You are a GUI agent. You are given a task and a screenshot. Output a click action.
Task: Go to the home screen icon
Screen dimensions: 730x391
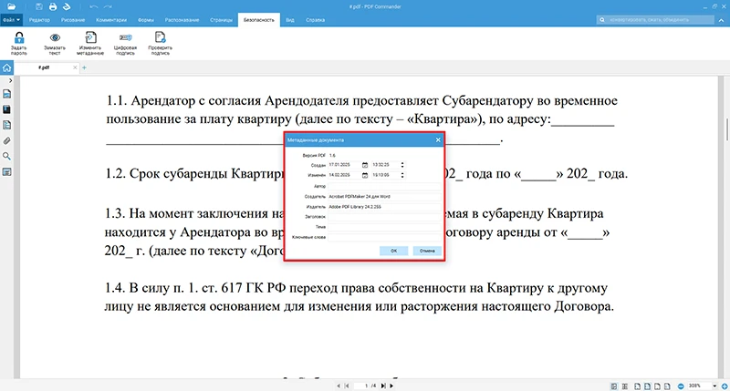[6, 67]
